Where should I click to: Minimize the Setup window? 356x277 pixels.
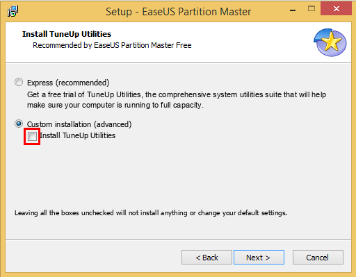click(x=293, y=10)
